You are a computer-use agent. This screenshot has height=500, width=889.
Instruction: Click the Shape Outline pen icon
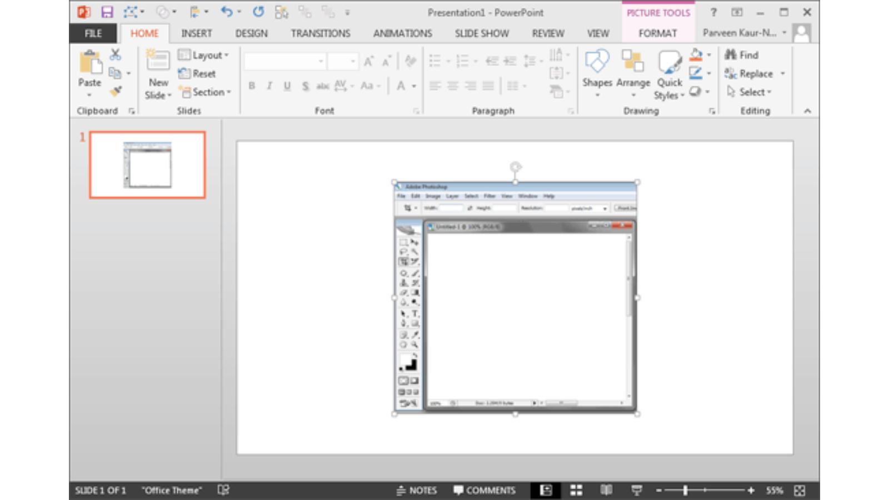(696, 73)
